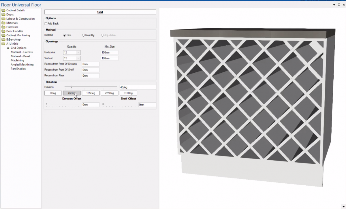Click the Min. Size column heading
Screen dimensions: 346x209
tap(110, 46)
